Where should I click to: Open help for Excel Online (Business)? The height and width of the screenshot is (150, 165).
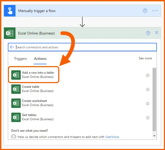[x=148, y=33]
